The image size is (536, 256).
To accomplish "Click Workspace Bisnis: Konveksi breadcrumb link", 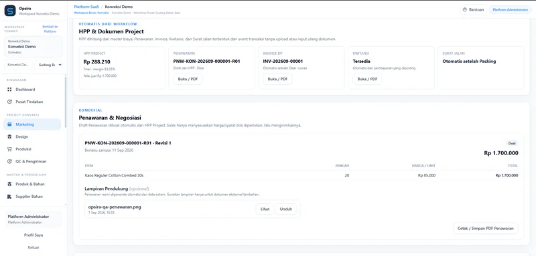I will click(91, 13).
